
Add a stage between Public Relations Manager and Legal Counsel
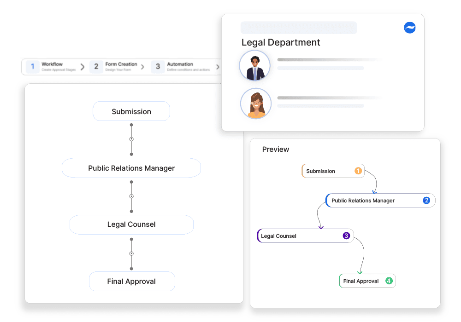coord(131,196)
